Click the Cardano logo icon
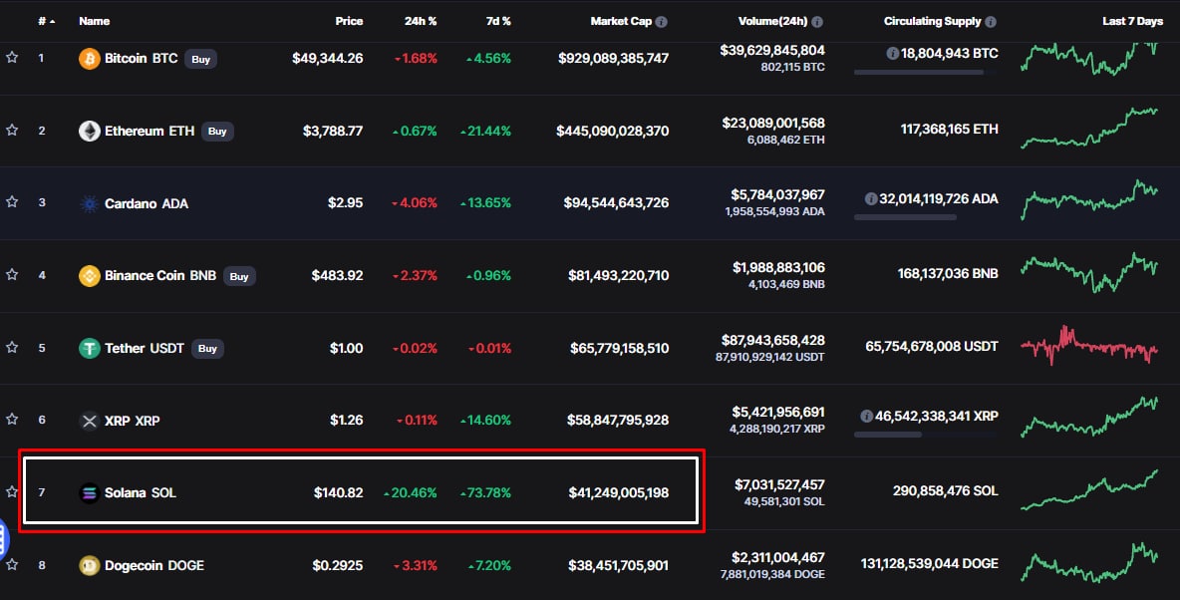Screen dimensions: 1180x600 click(90, 203)
